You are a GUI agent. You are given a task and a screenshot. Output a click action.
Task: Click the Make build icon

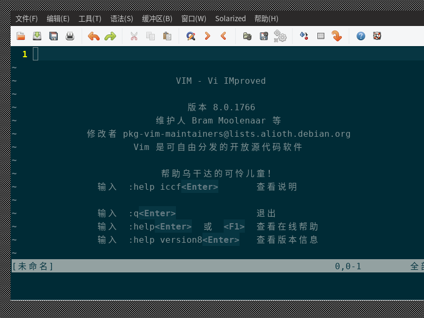(x=304, y=36)
